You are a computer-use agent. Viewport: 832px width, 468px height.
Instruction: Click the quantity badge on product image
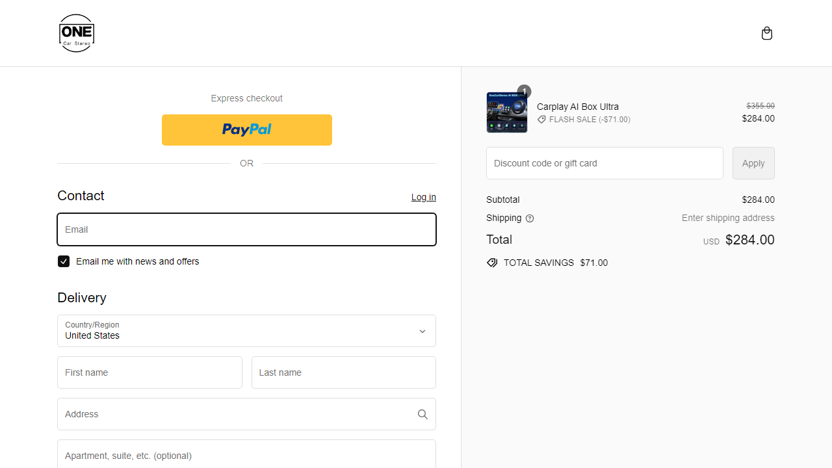pyautogui.click(x=524, y=92)
